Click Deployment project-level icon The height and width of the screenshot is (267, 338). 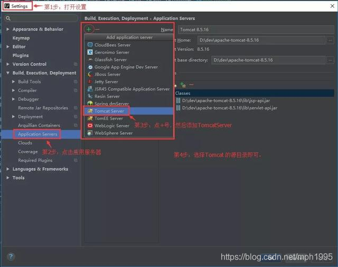(x=76, y=116)
